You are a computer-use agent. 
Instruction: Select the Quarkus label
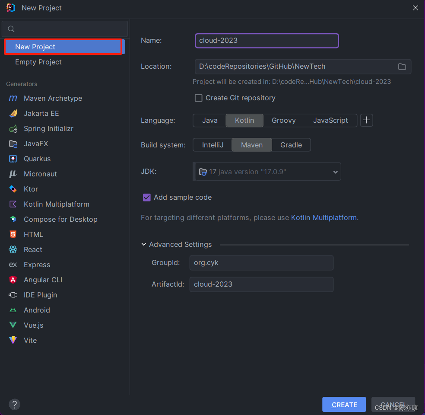(x=37, y=159)
